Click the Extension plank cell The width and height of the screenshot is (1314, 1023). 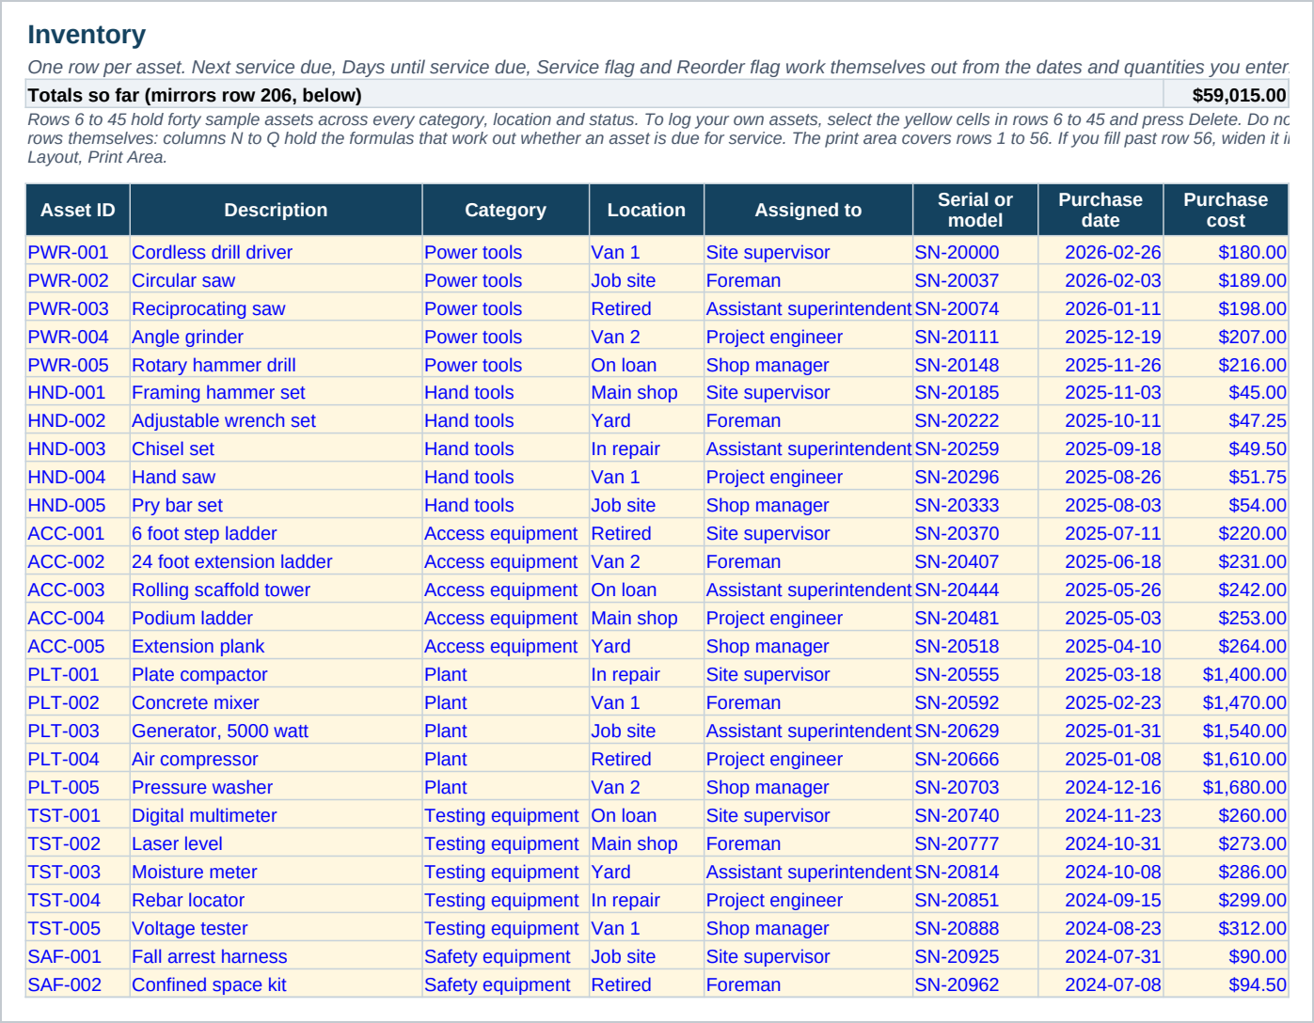[276, 646]
